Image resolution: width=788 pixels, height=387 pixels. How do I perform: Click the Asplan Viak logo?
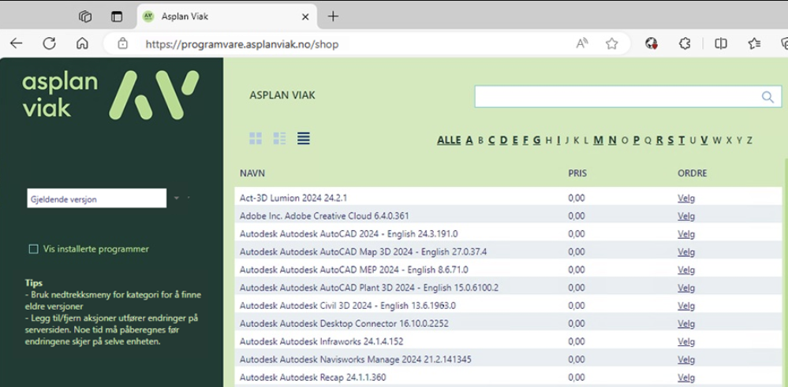(110, 95)
